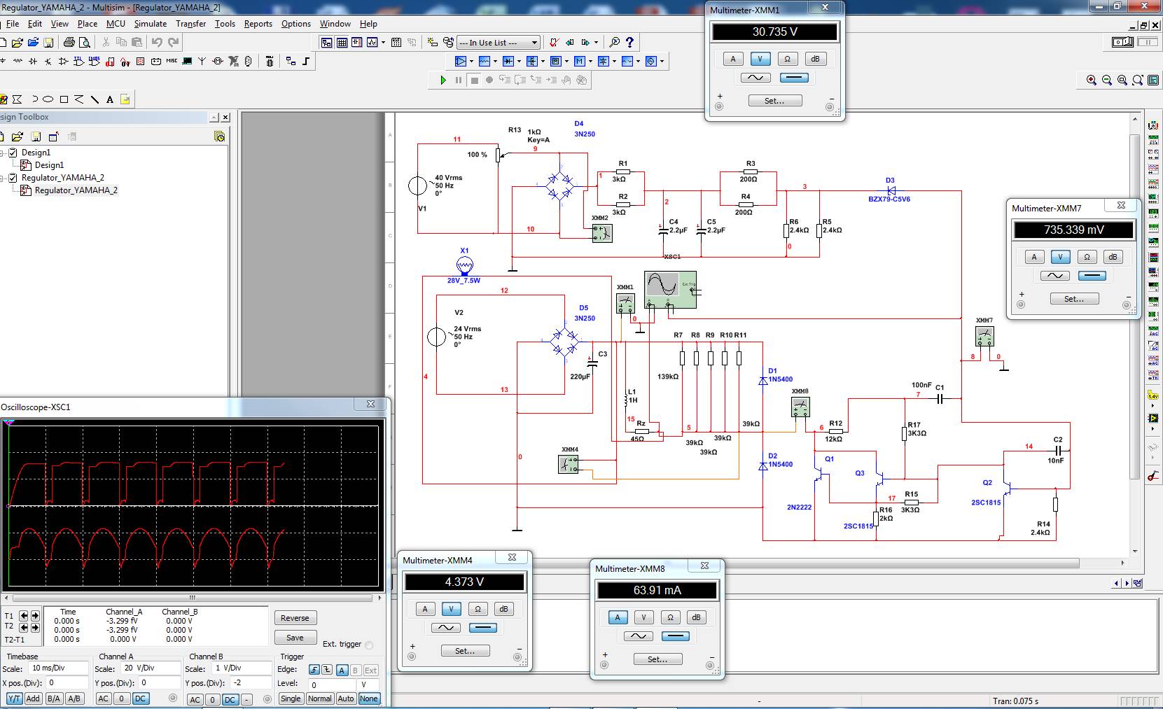Image resolution: width=1163 pixels, height=709 pixels.
Task: Click the XSC1 oscilloscope instrument on schematic
Action: [670, 289]
